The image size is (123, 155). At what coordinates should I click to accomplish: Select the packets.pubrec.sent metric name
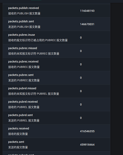pyautogui.click(x=21, y=75)
